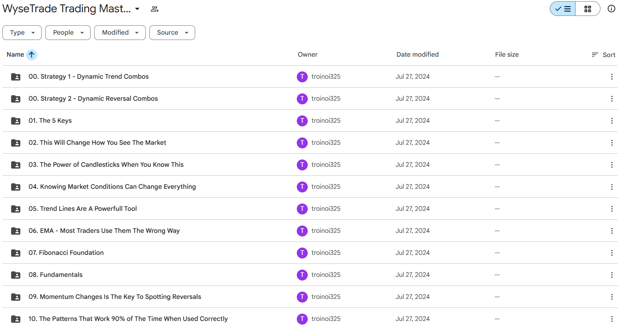Reverse sort direction with the Name arrow
Screen dimensions: 618x325
(31, 55)
